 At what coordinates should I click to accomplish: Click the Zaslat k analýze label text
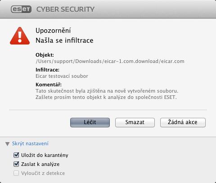(x=40, y=164)
